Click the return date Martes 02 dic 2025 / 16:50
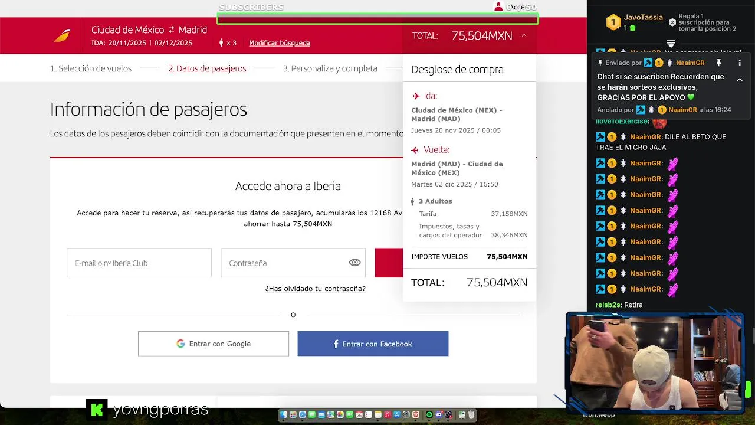This screenshot has height=425, width=755. click(455, 184)
